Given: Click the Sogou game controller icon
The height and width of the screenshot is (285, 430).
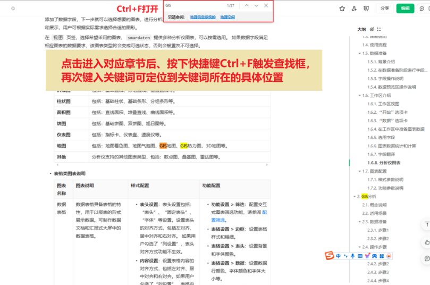Looking at the screenshot, I should (x=374, y=256).
